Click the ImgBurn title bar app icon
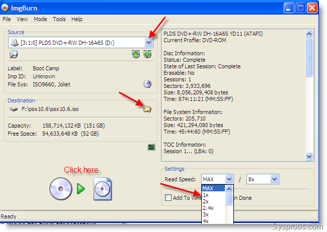Screen dimensions: 327x232 coord(5,8)
